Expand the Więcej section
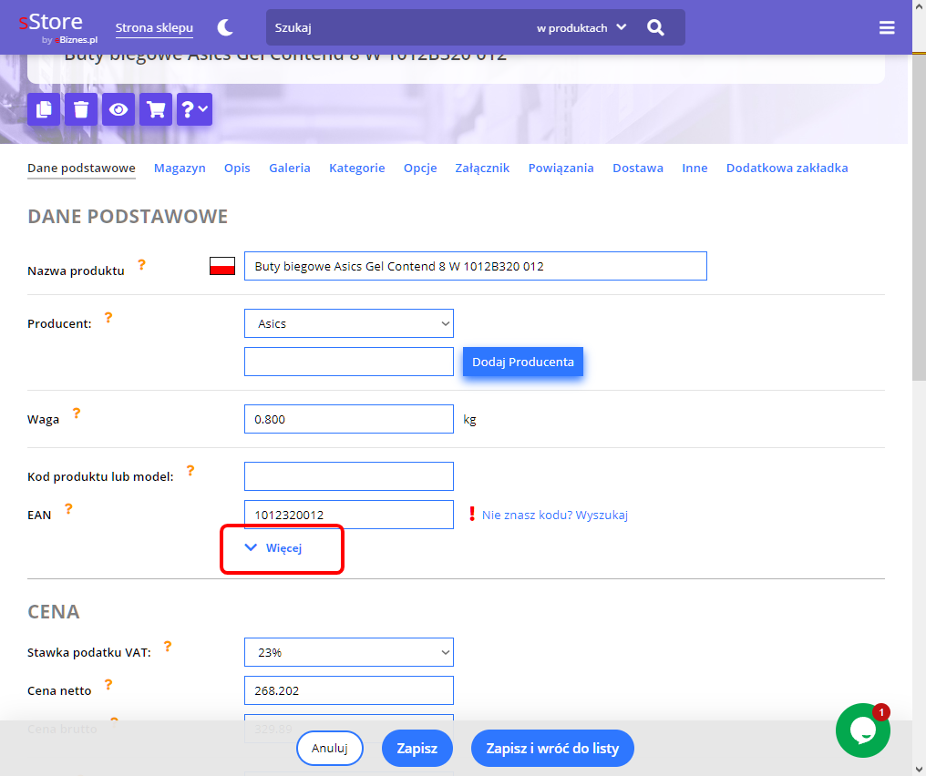The image size is (926, 776). tap(273, 547)
